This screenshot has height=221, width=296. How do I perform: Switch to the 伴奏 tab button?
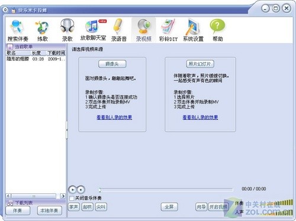pyautogui.click(x=18, y=210)
